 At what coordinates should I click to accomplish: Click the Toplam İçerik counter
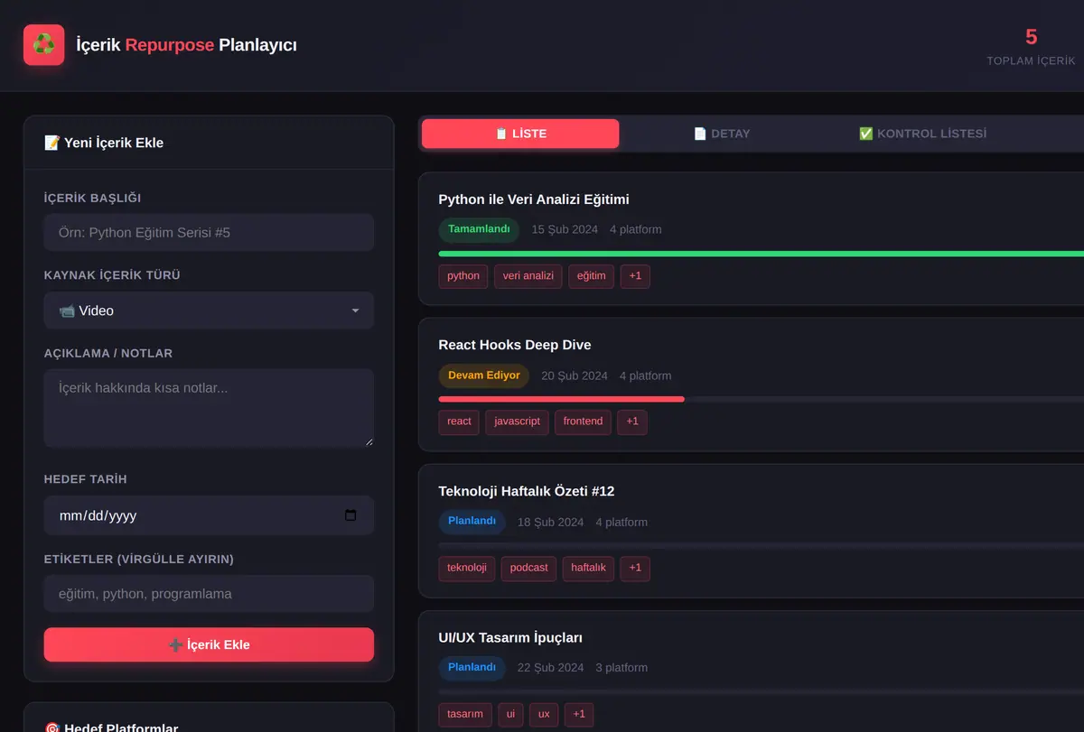click(x=1031, y=47)
